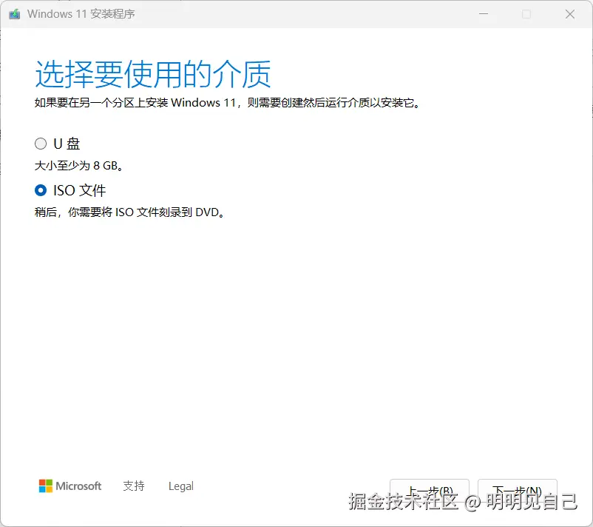Click the title text Windows 11 安装程序
Image resolution: width=593 pixels, height=527 pixels.
pyautogui.click(x=81, y=14)
